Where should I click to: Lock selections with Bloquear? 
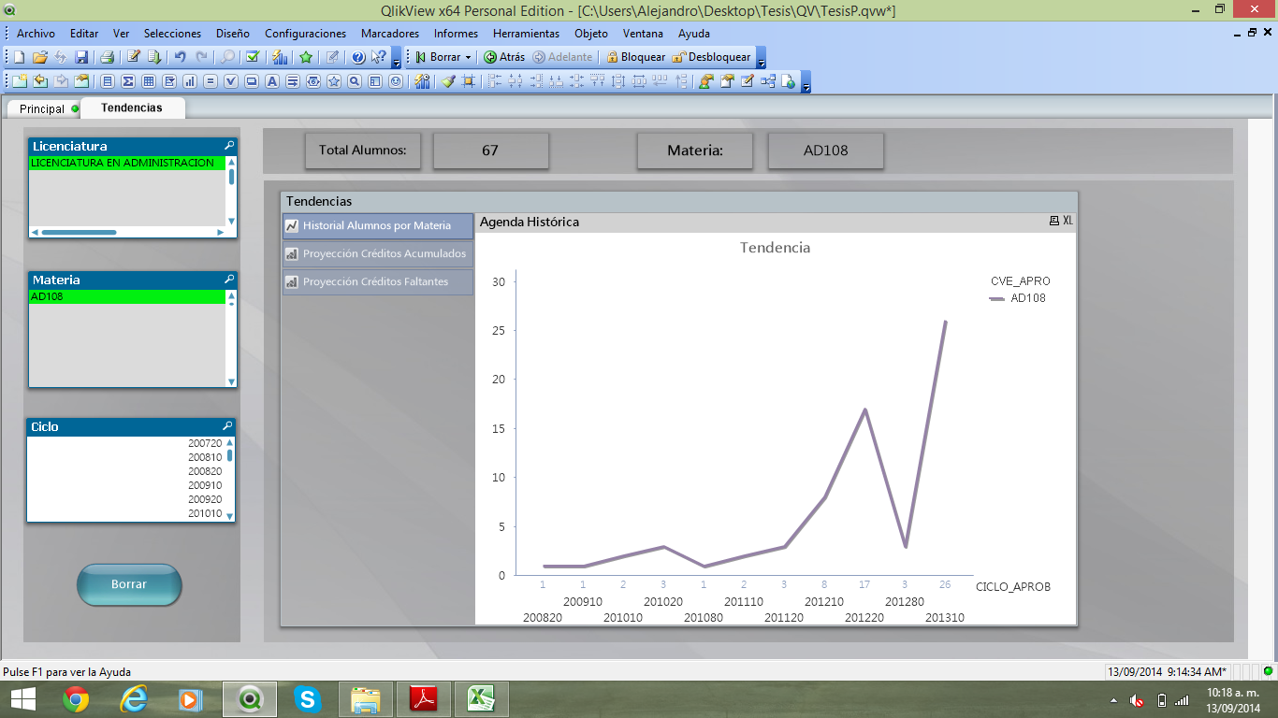pos(635,57)
